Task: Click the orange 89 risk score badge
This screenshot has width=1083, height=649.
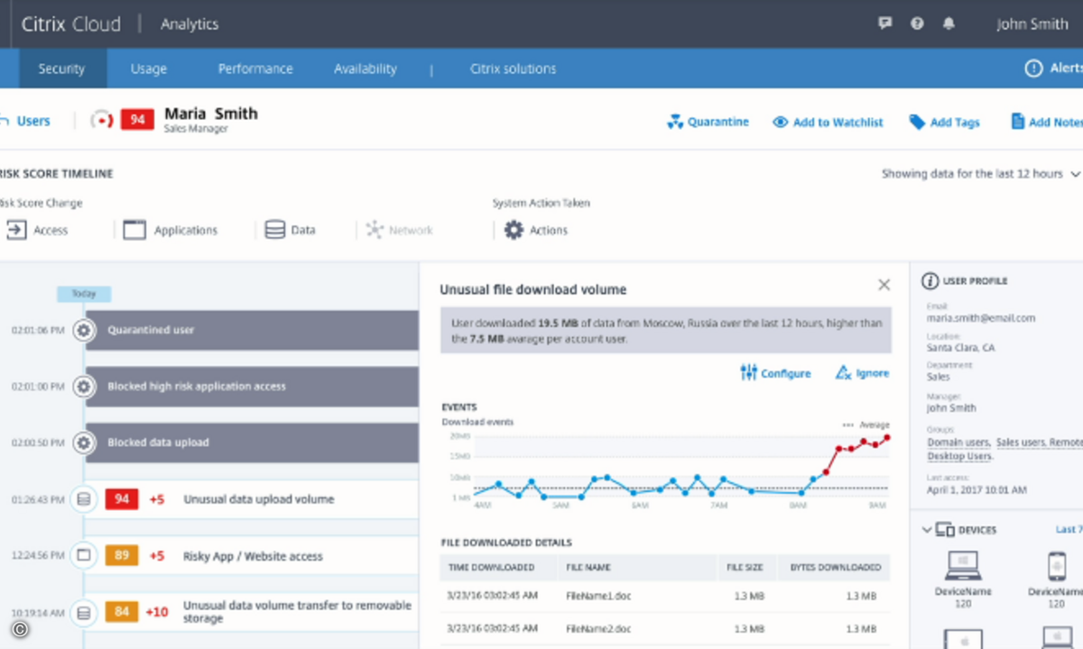Action: [122, 555]
